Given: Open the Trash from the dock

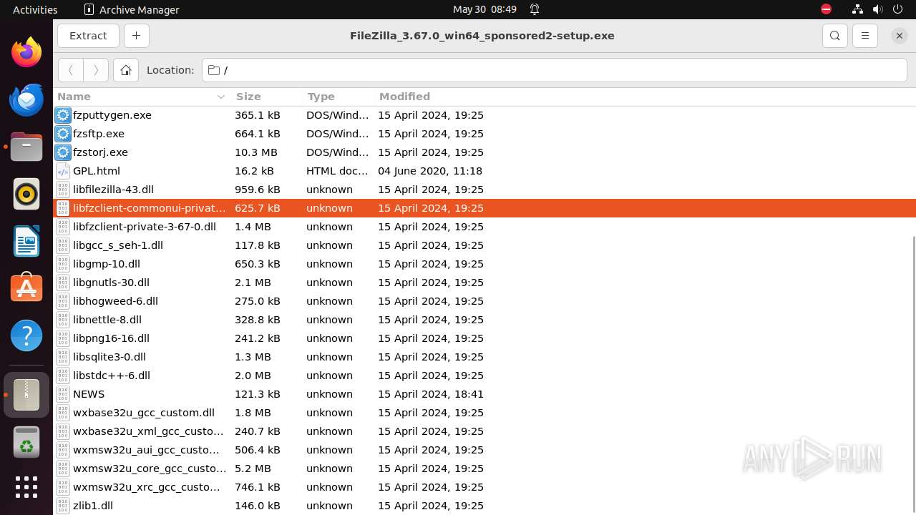Looking at the screenshot, I should [x=26, y=442].
